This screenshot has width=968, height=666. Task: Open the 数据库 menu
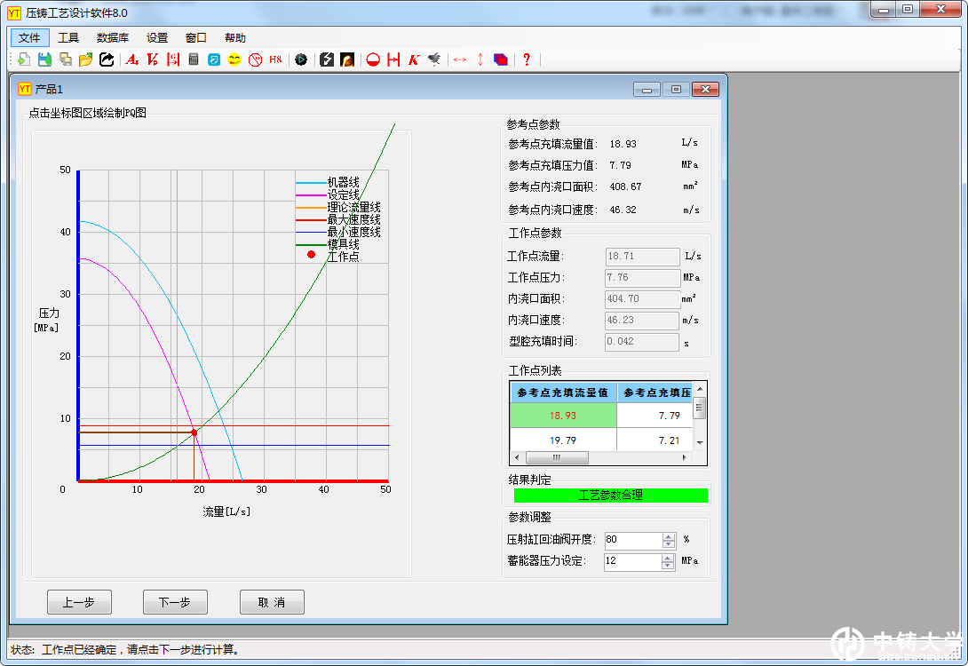coord(113,38)
